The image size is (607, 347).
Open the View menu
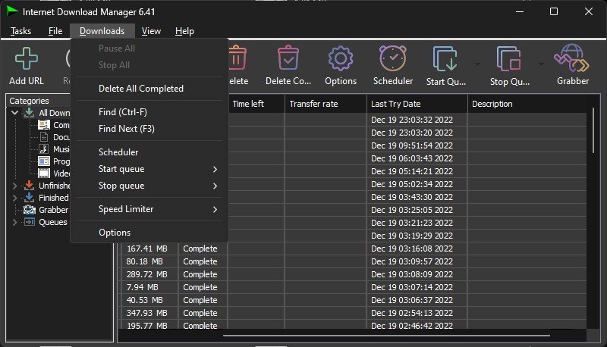151,31
